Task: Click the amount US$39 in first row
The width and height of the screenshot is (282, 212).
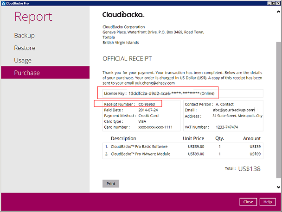Action: [255, 147]
